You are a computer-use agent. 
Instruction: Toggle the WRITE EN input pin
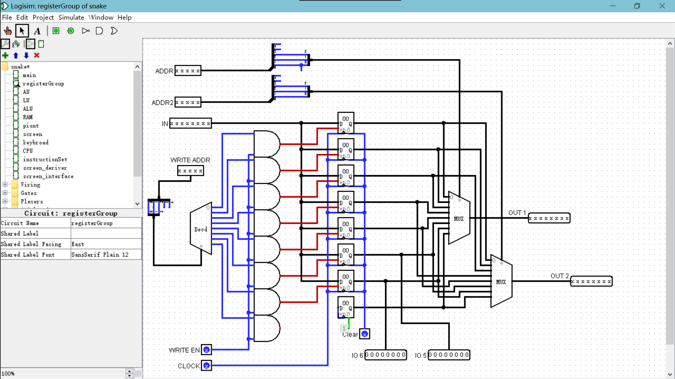point(206,350)
